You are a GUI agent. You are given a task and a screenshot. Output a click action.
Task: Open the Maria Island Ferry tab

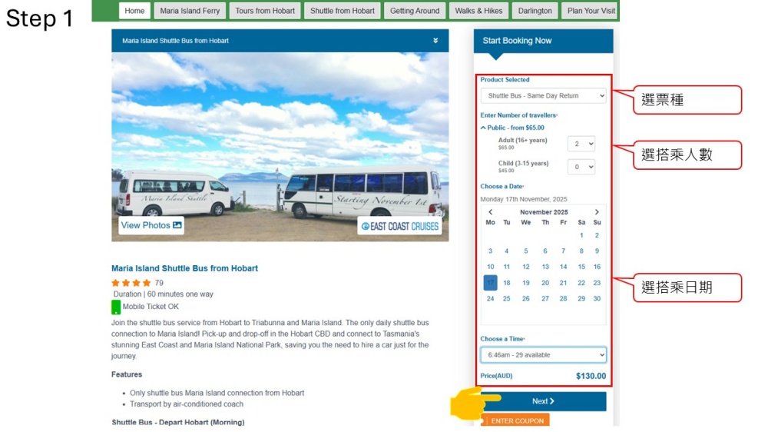[x=190, y=11]
